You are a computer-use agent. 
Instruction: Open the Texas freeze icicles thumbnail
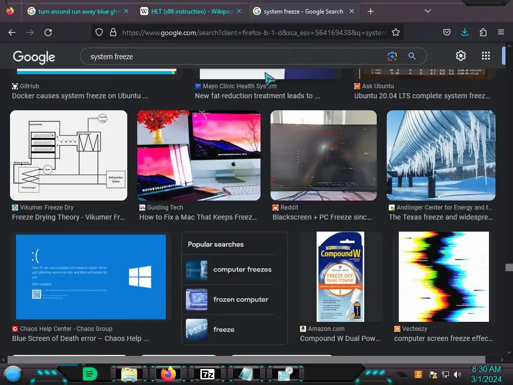pos(441,155)
